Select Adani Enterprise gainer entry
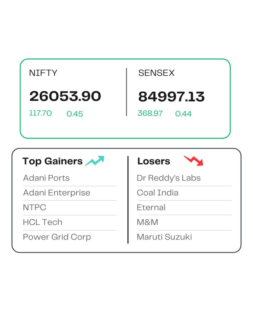The image size is (253, 316). click(x=57, y=193)
